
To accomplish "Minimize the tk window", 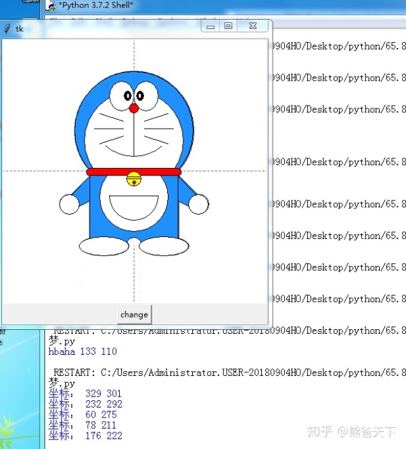I will (210, 26).
